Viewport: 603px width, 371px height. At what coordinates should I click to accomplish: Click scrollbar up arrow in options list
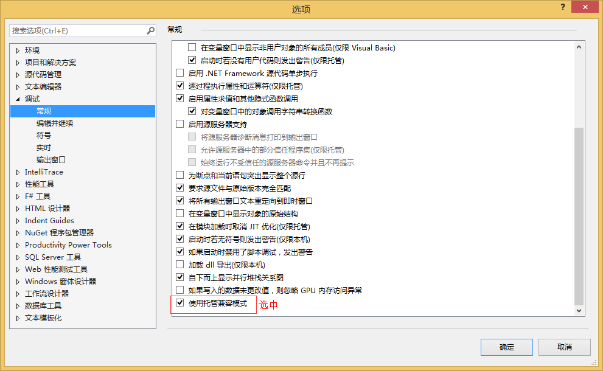coord(579,47)
